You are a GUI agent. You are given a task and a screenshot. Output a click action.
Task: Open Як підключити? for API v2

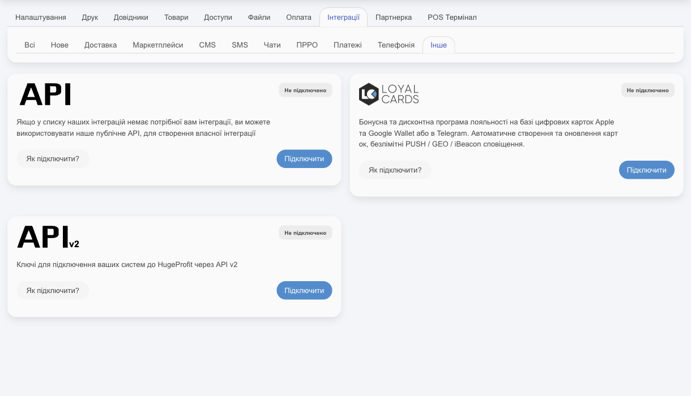pos(53,291)
